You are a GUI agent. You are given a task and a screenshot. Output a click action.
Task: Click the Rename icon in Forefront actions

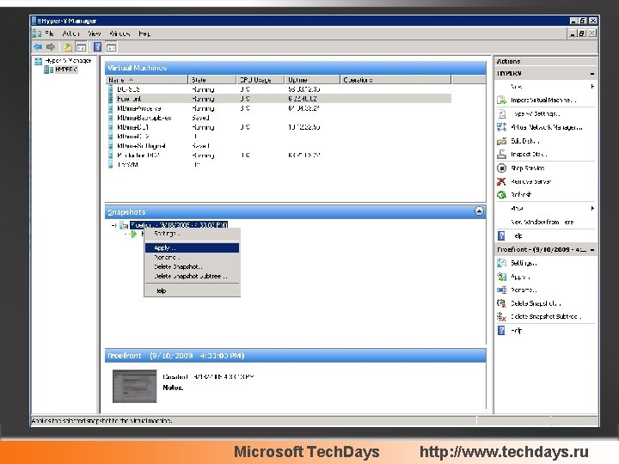[x=501, y=290]
